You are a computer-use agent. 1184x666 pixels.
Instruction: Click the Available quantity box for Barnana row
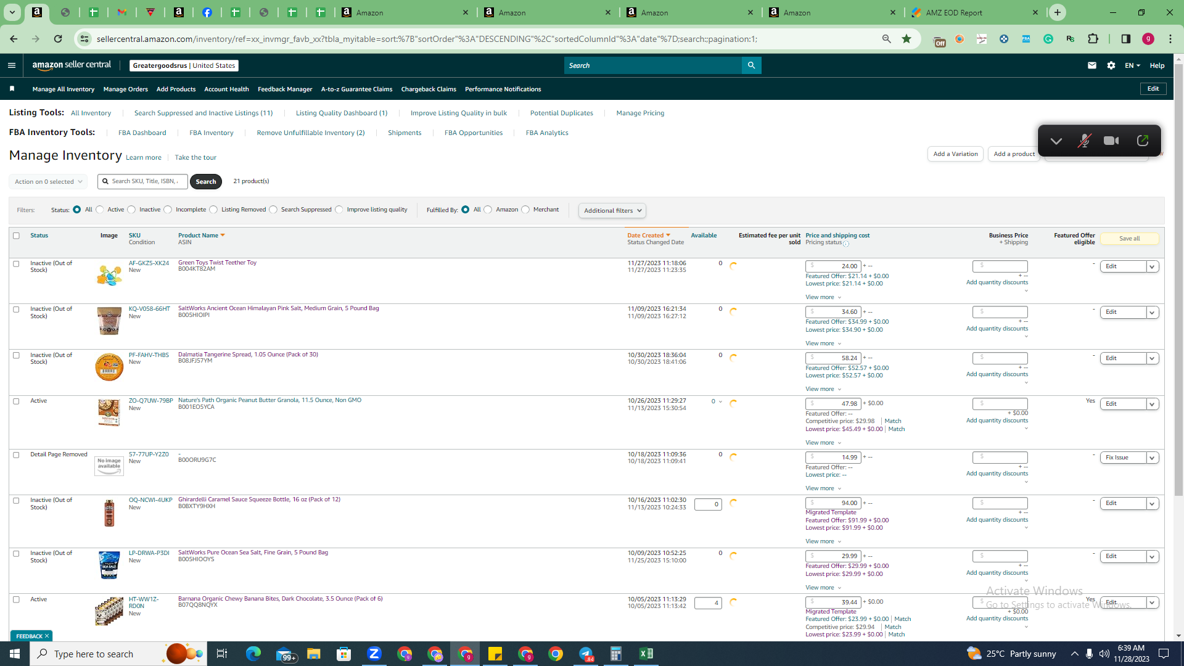click(708, 603)
